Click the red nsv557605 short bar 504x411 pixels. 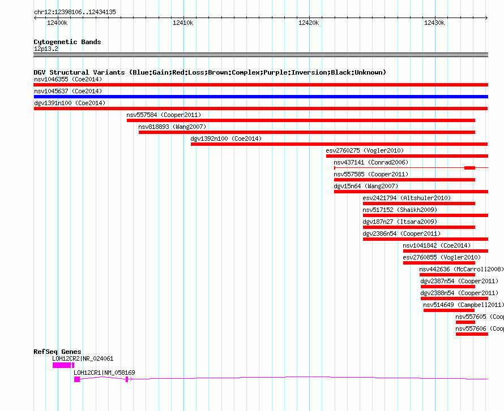tap(465, 322)
